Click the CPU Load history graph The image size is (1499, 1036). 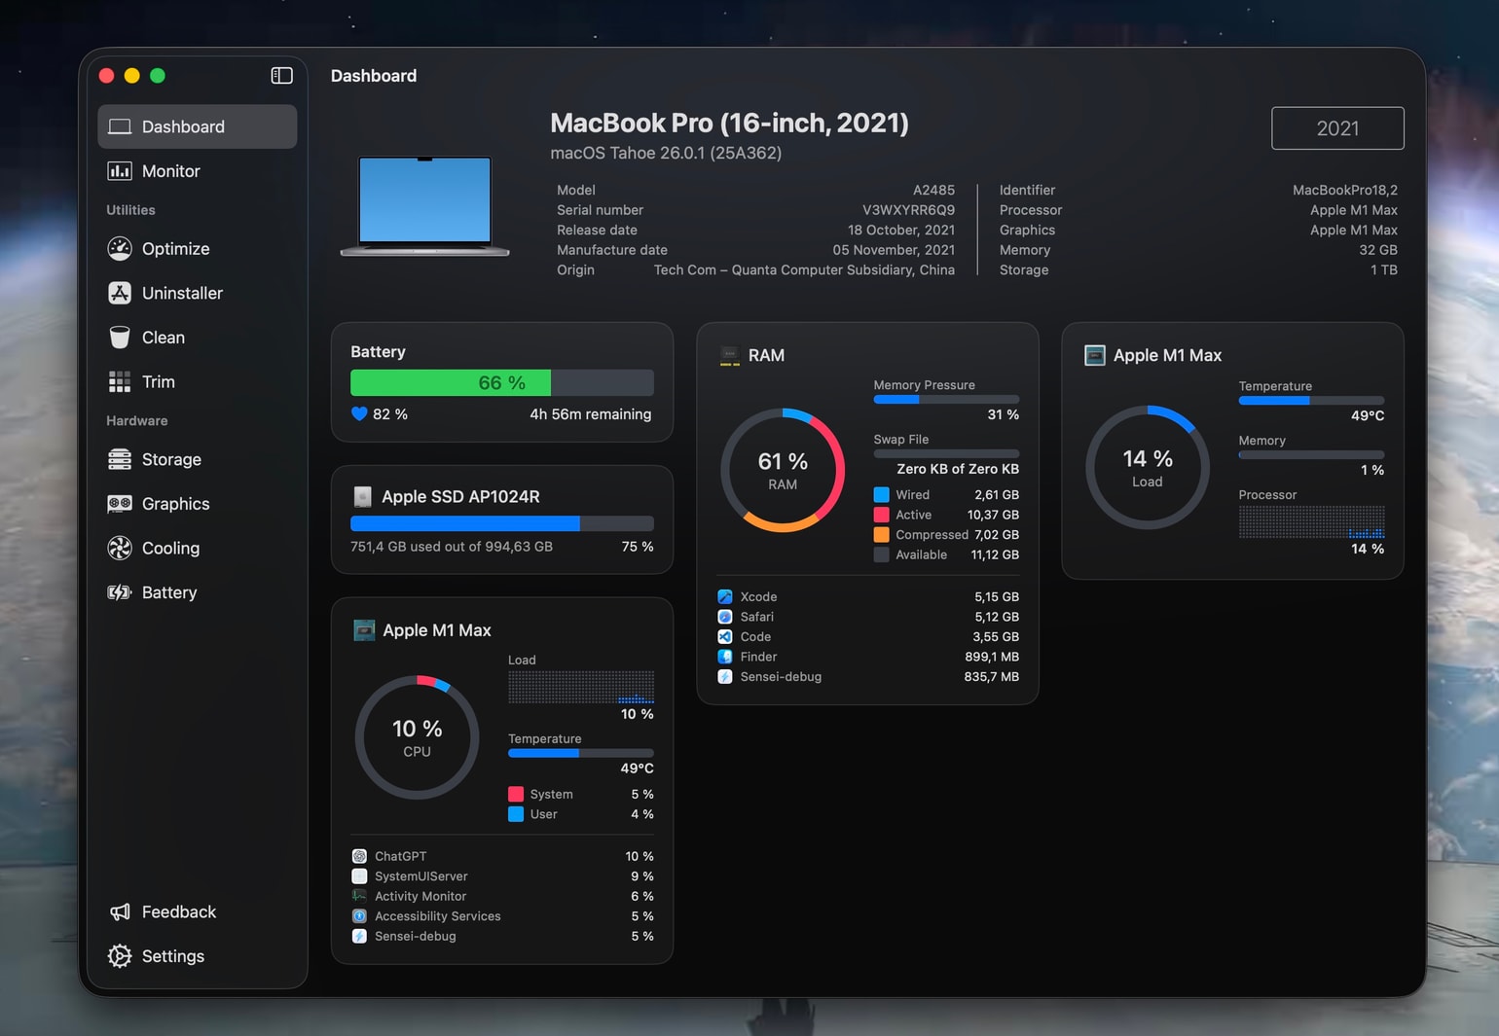pyautogui.click(x=581, y=687)
